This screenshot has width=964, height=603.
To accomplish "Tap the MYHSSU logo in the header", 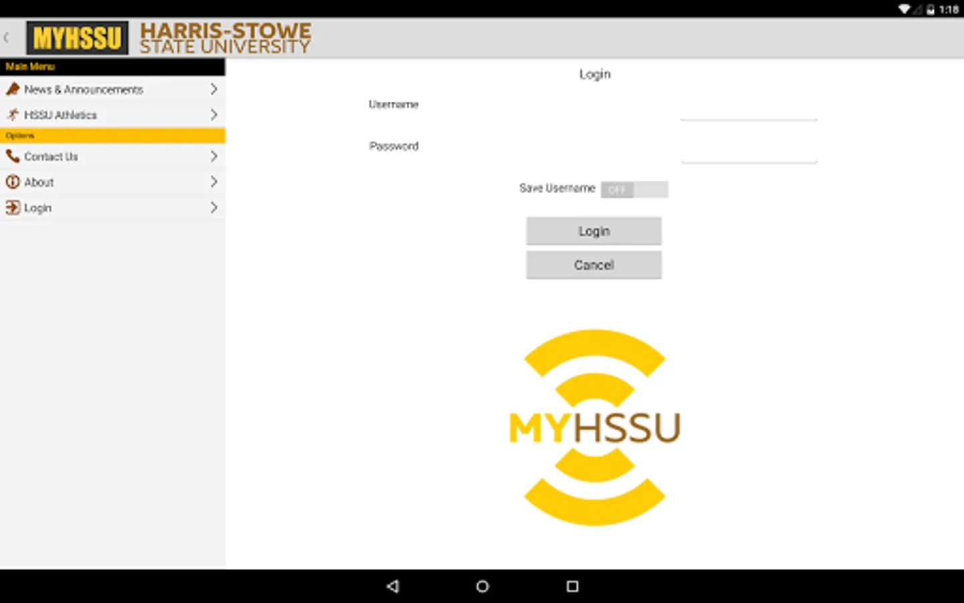I will click(x=78, y=38).
